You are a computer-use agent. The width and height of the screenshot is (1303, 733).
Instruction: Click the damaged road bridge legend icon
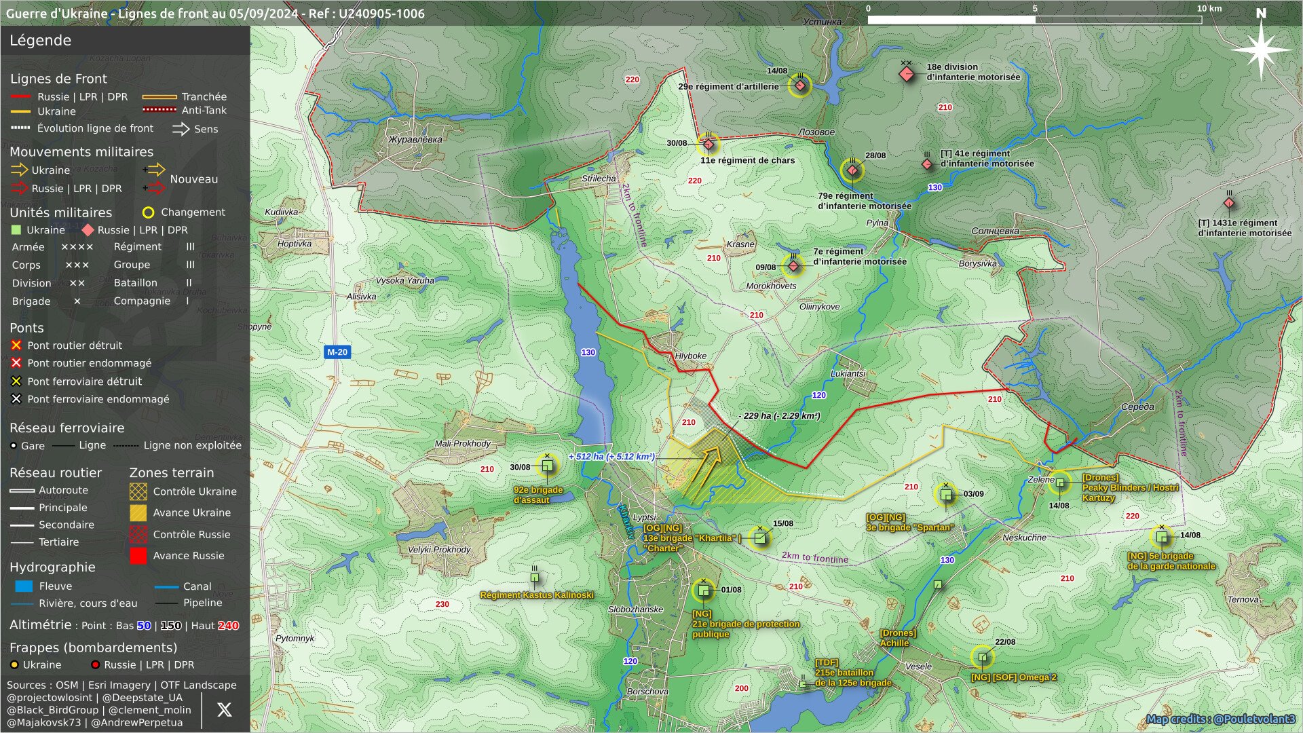16,363
